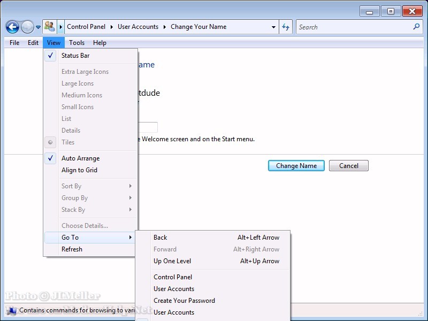Click the Back navigation arrow button
Viewport: 428px width, 321px height.
(12, 27)
